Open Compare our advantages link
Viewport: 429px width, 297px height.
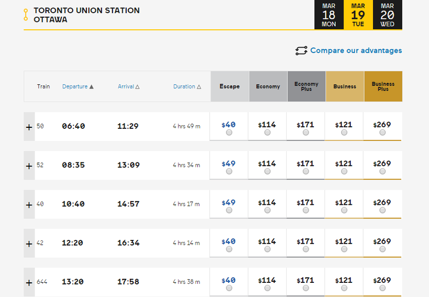coord(356,51)
